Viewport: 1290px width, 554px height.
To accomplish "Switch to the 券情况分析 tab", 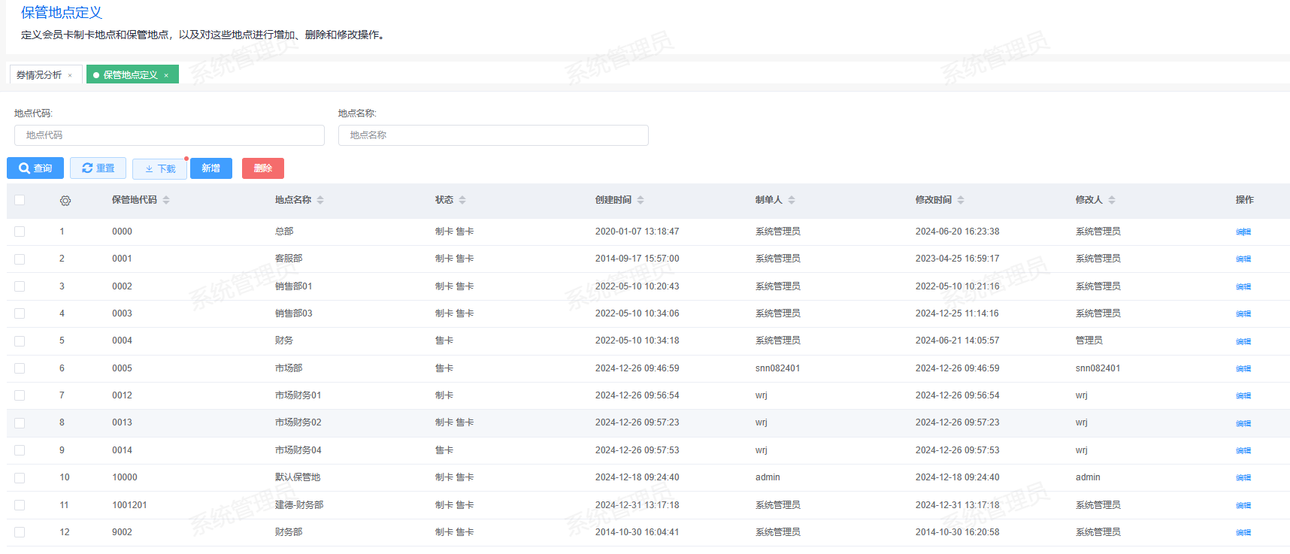I will coord(39,75).
